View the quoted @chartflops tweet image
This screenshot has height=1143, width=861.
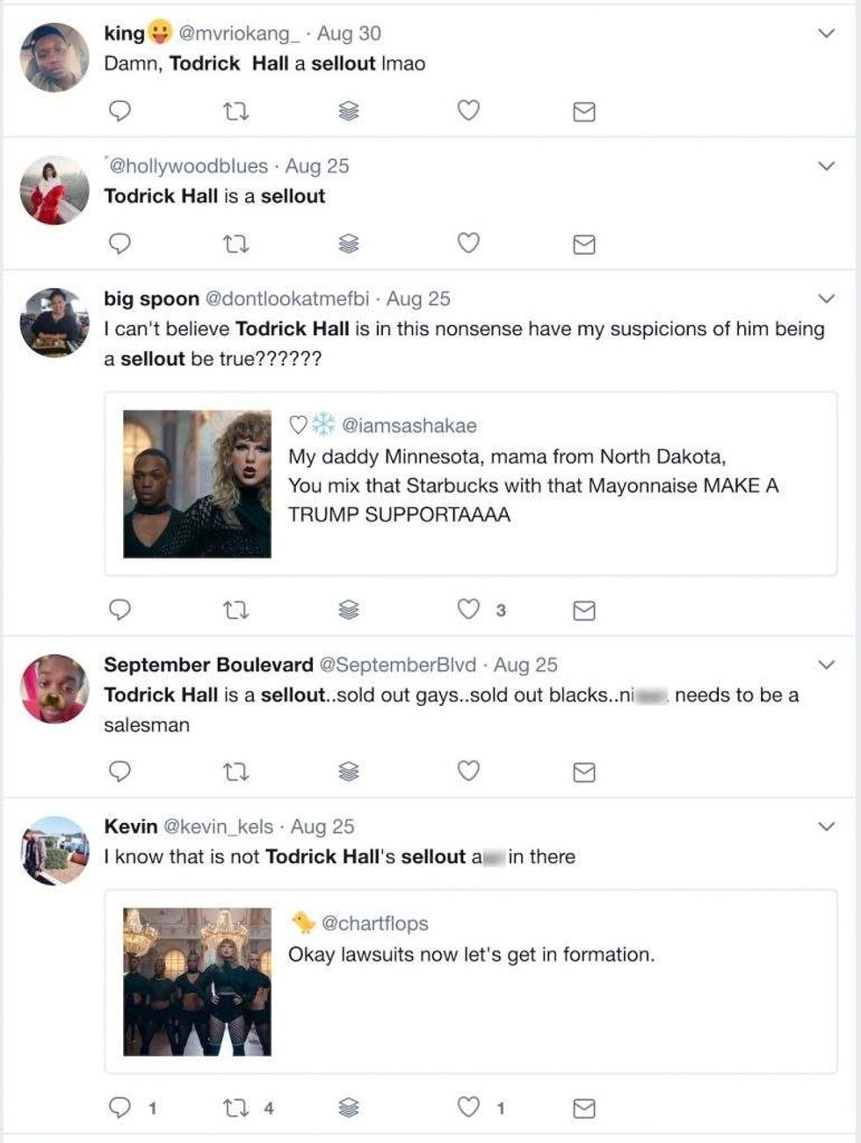[x=197, y=981]
